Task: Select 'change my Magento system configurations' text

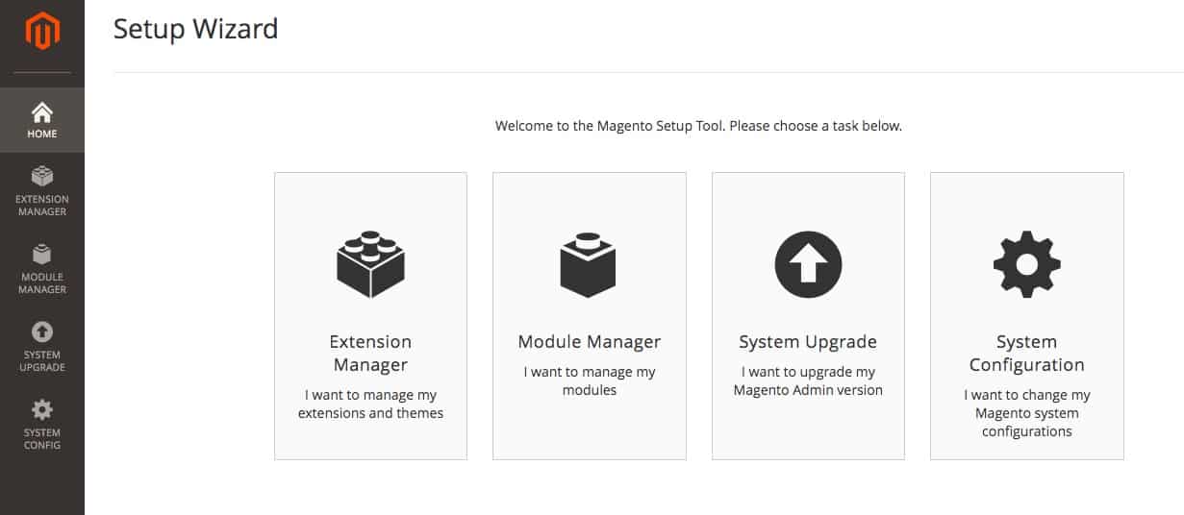Action: [1026, 413]
